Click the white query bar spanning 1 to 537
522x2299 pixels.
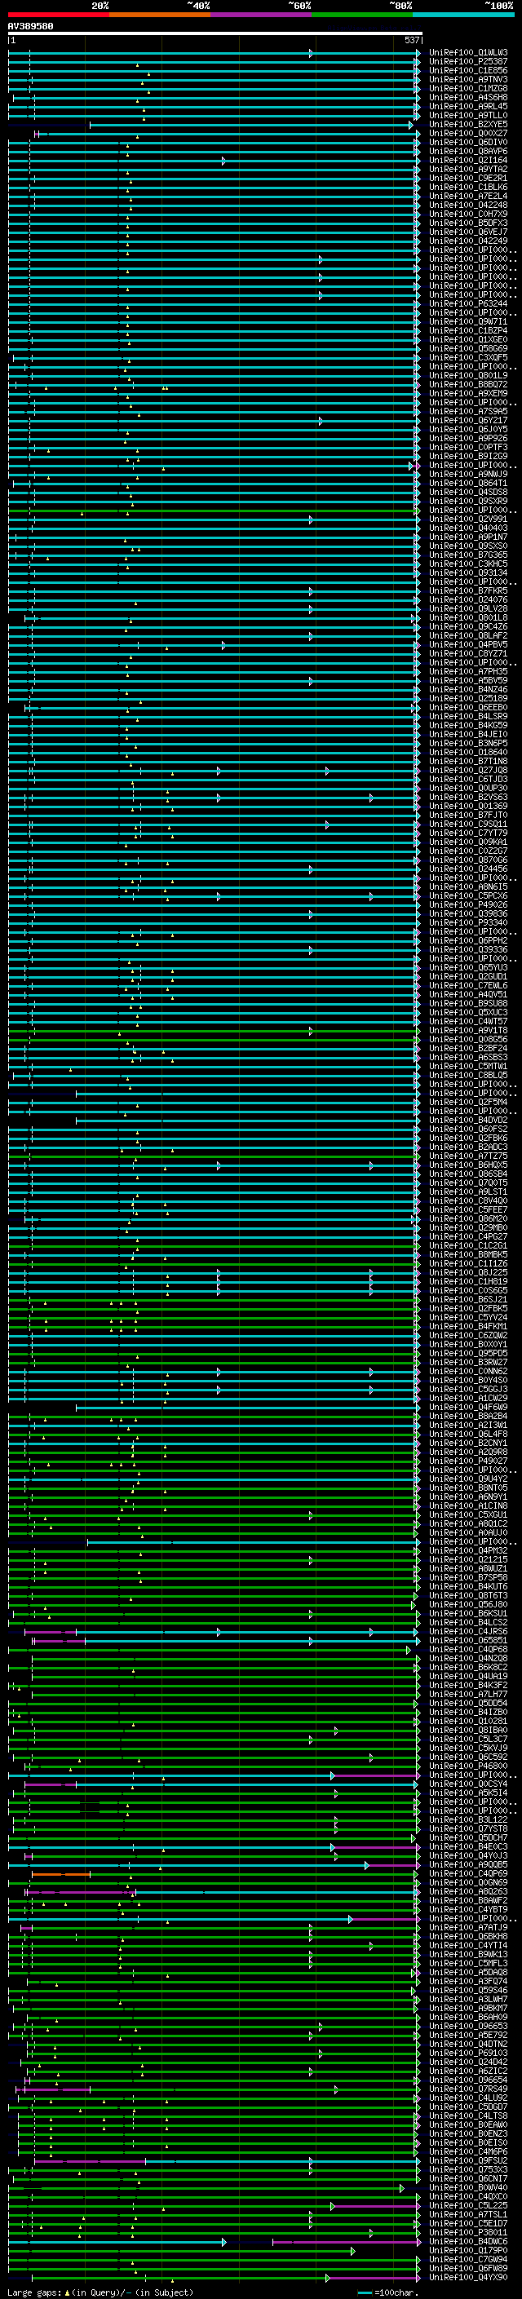pos(215,33)
